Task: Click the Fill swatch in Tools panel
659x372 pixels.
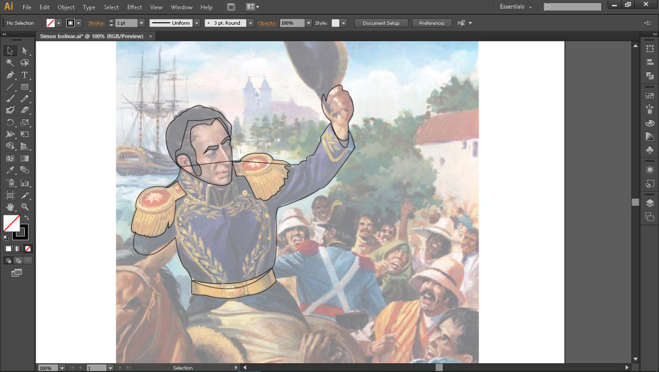Action: tap(11, 223)
